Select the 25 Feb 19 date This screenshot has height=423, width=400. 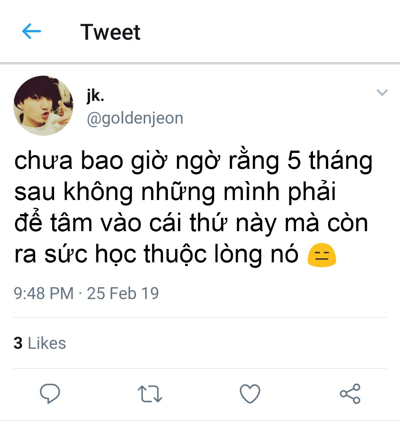click(123, 293)
